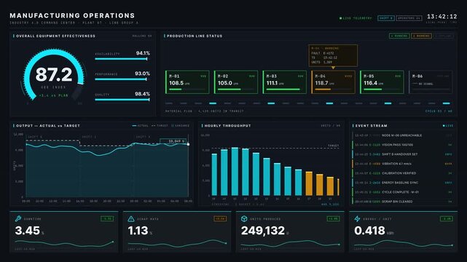Click the Availability 94.1% progress bar
467x262 pixels.
[x=121, y=59]
